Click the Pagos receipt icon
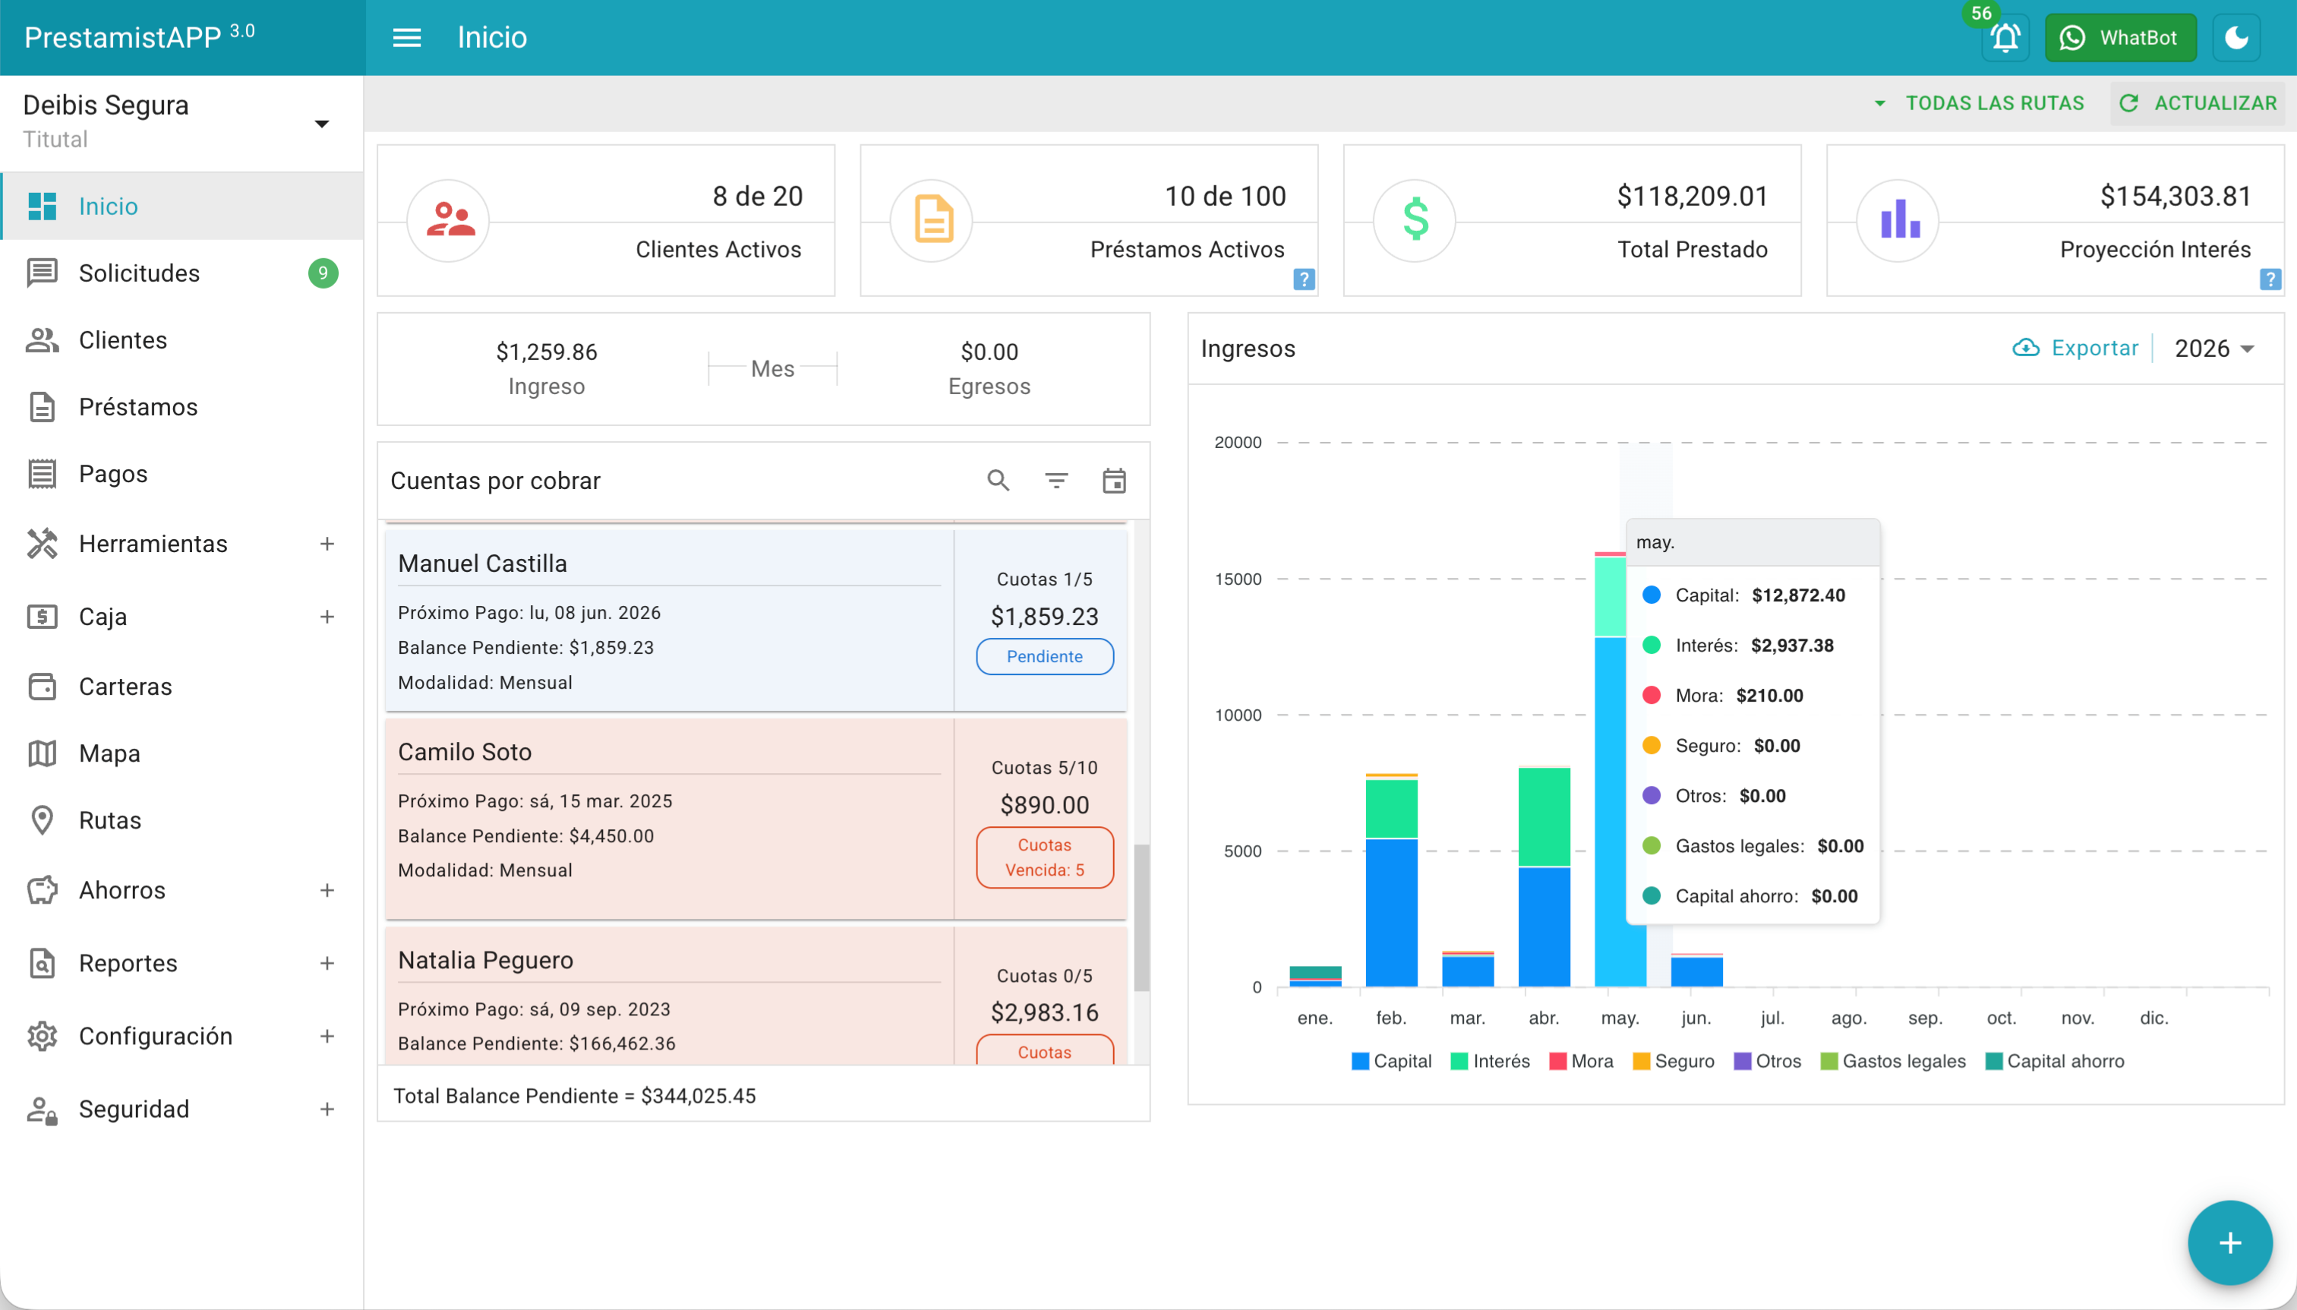 tap(43, 473)
